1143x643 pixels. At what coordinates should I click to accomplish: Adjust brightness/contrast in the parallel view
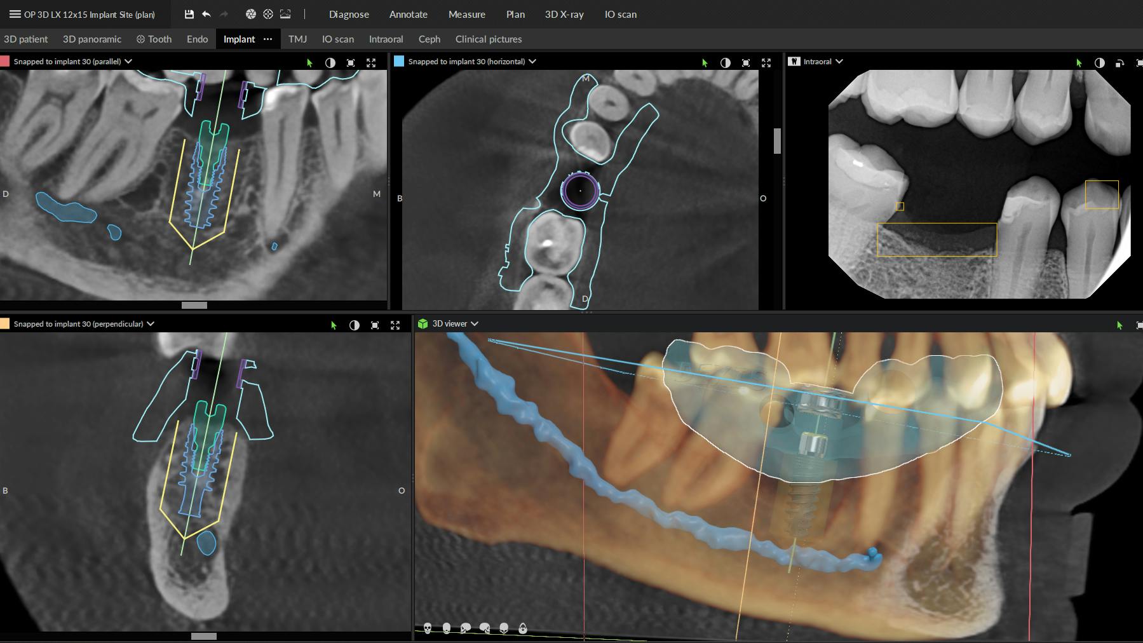pos(330,63)
